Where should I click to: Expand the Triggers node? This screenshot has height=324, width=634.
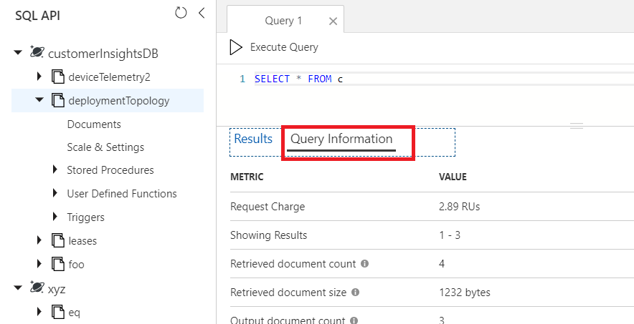pos(55,217)
